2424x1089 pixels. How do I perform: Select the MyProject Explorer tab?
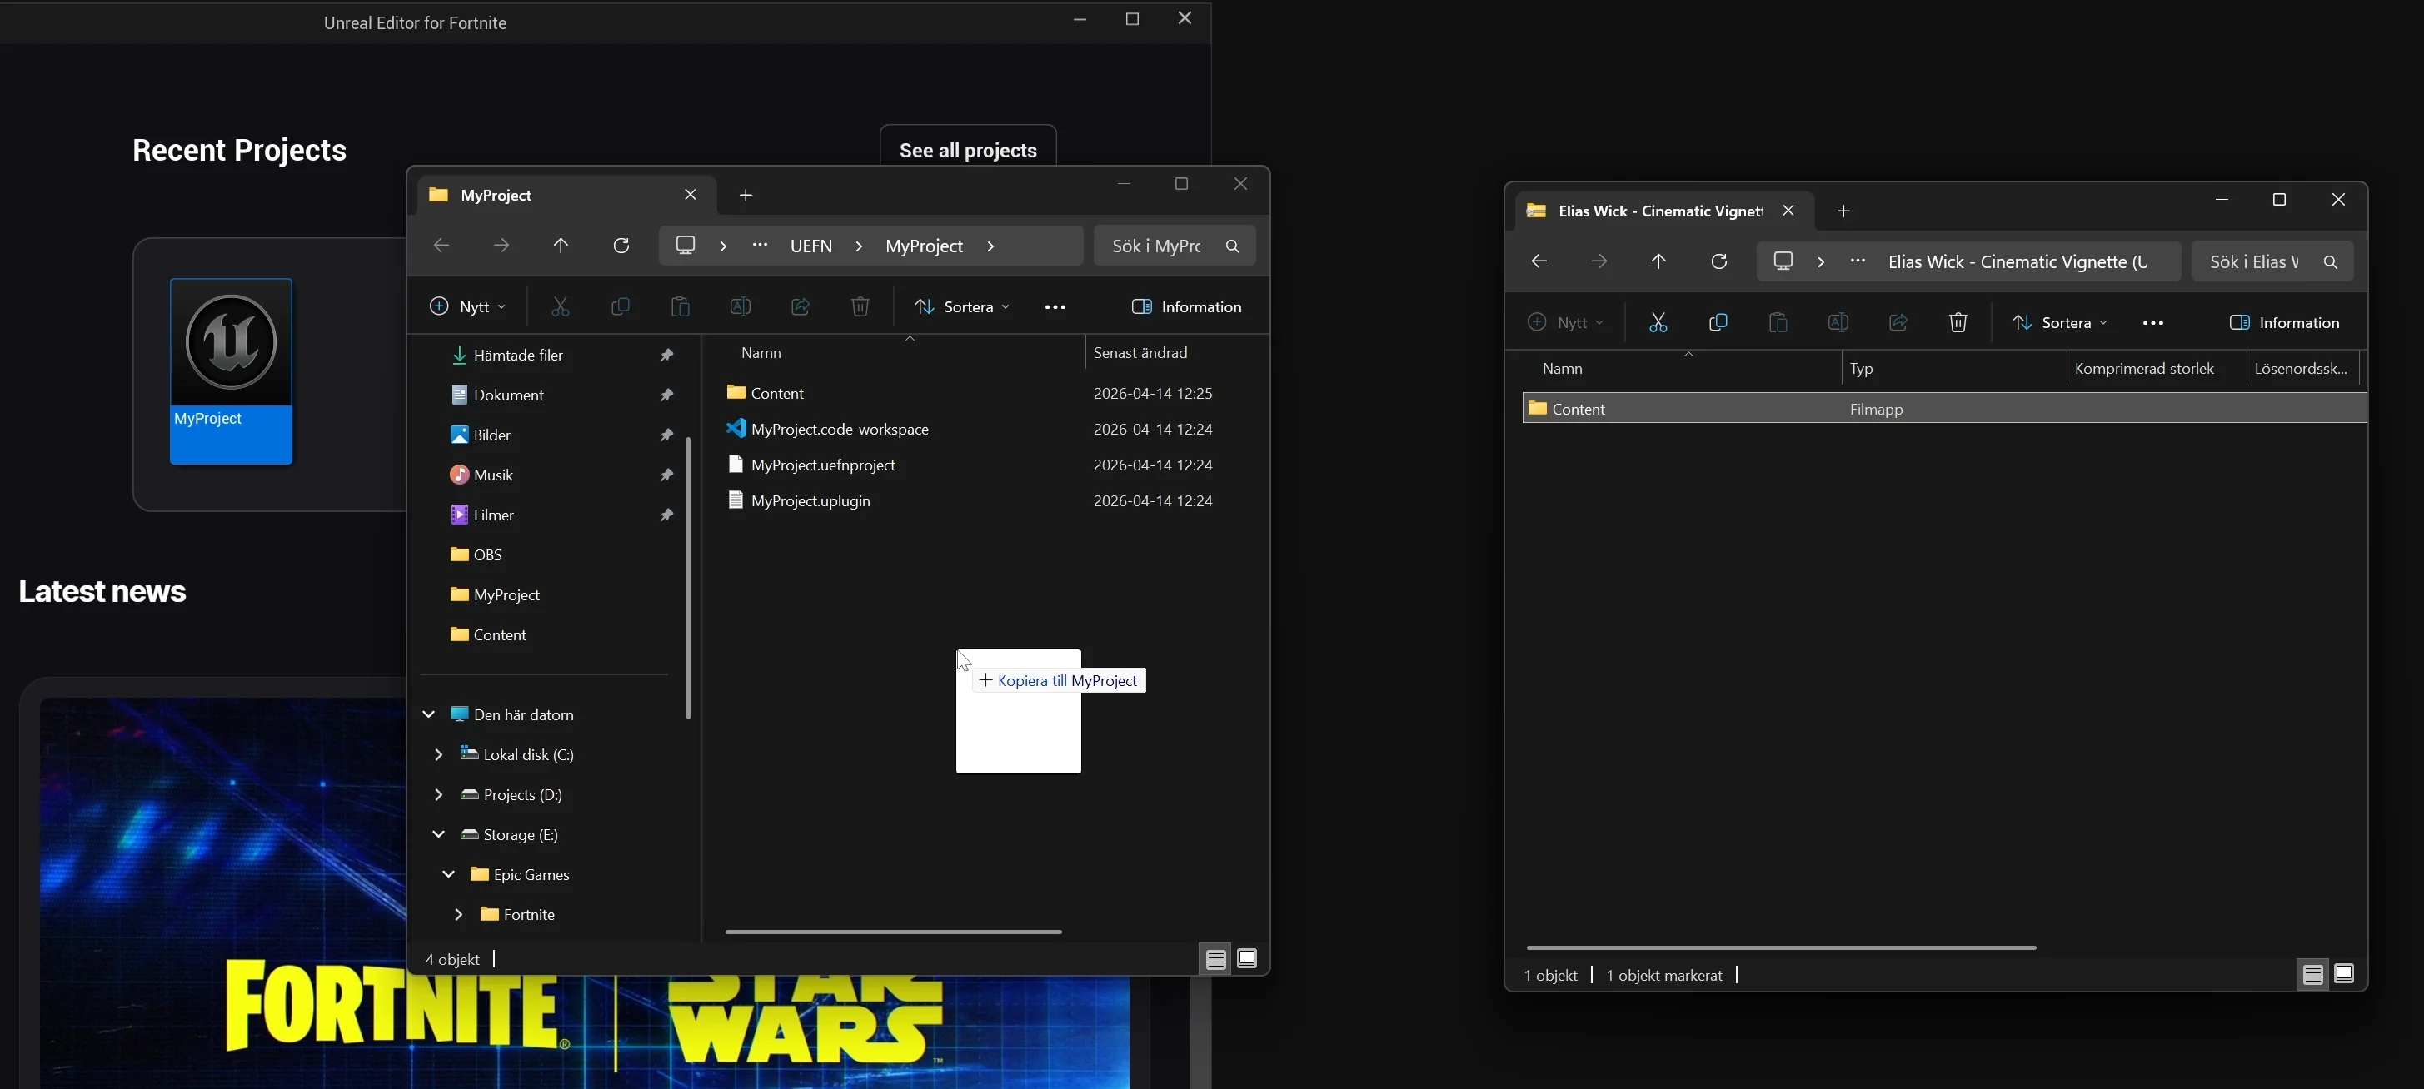tap(566, 195)
